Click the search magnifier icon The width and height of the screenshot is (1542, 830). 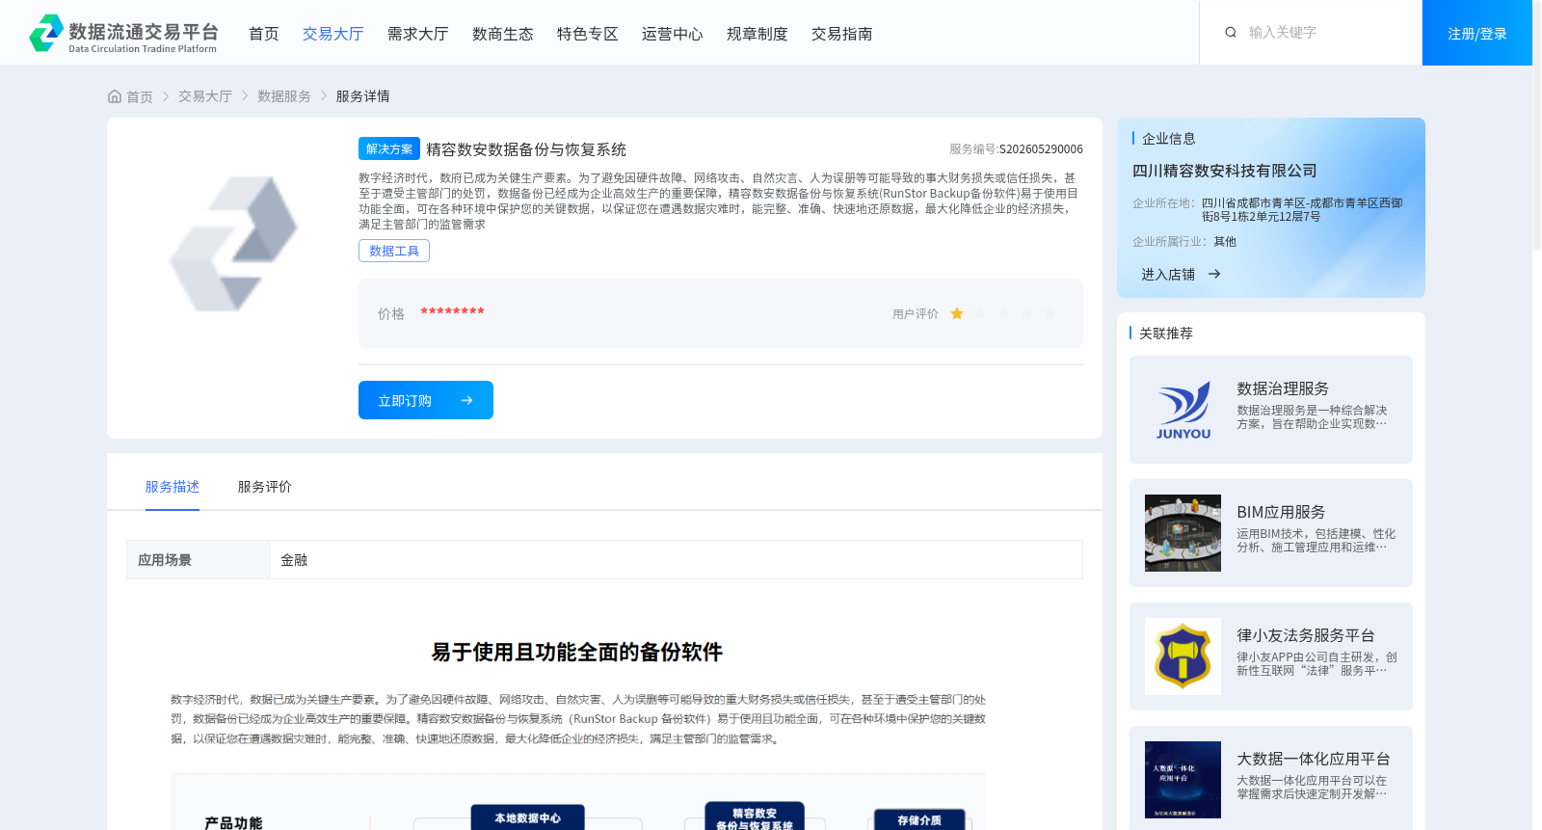pos(1231,33)
